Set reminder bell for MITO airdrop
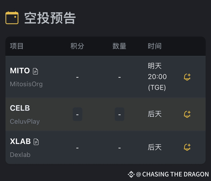The height and width of the screenshot is (181, 211). pyautogui.click(x=187, y=77)
